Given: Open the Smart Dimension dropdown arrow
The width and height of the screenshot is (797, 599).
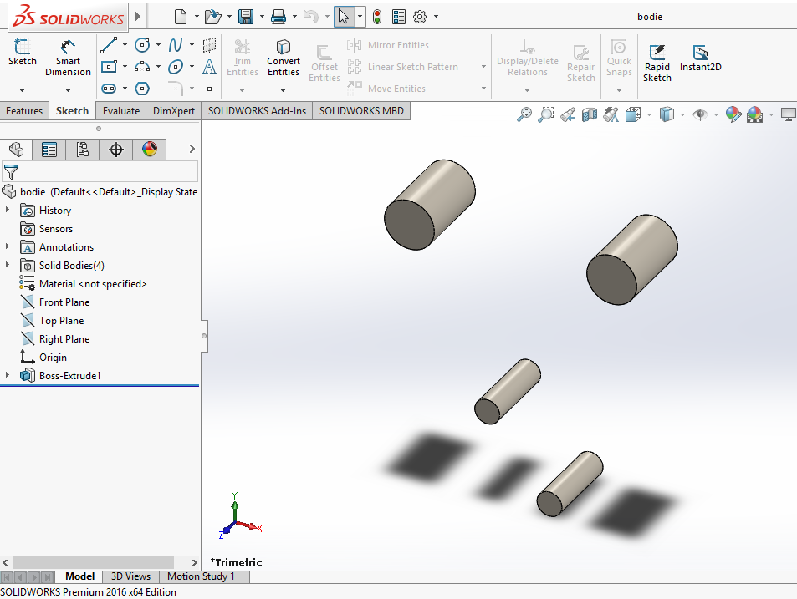Looking at the screenshot, I should tap(68, 90).
